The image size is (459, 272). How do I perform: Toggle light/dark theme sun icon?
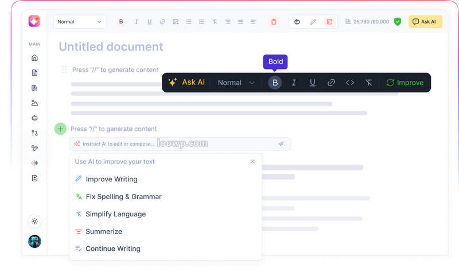34,221
